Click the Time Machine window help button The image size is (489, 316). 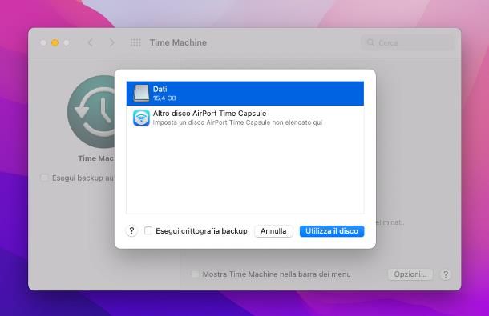(446, 274)
